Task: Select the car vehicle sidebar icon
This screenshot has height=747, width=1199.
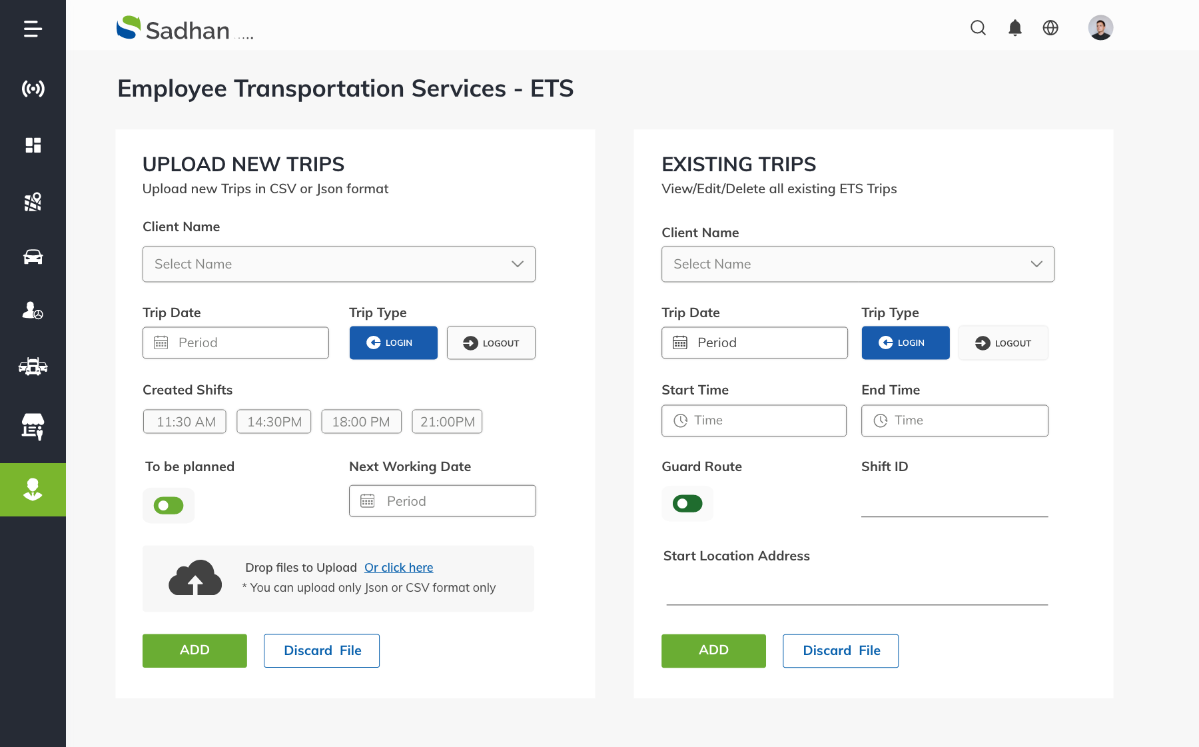Action: pyautogui.click(x=33, y=257)
